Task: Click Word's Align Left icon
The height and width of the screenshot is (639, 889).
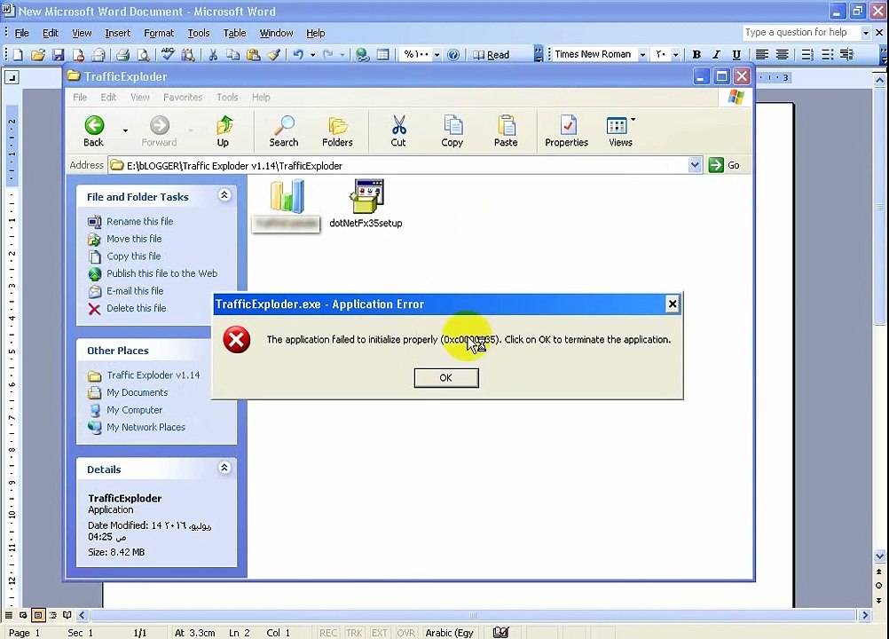Action: click(x=762, y=54)
